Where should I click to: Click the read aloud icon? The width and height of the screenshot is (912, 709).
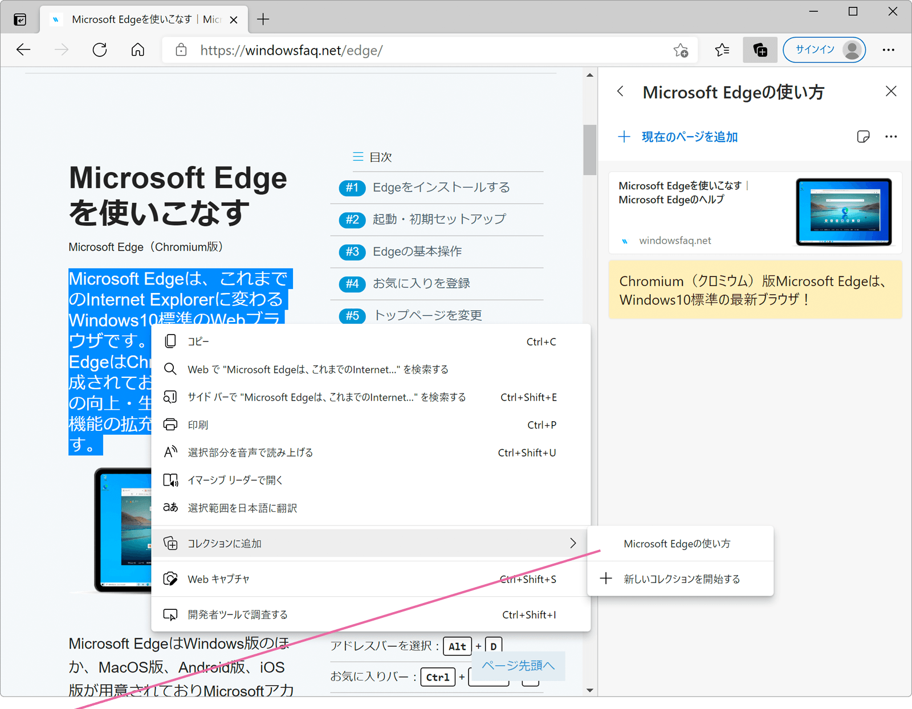click(x=170, y=452)
